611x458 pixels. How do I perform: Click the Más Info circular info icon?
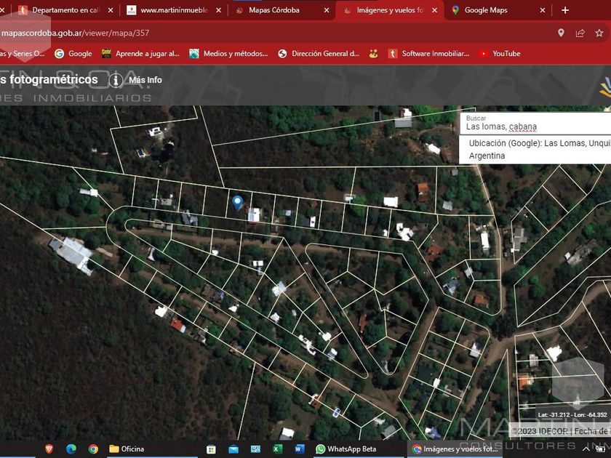(116, 80)
